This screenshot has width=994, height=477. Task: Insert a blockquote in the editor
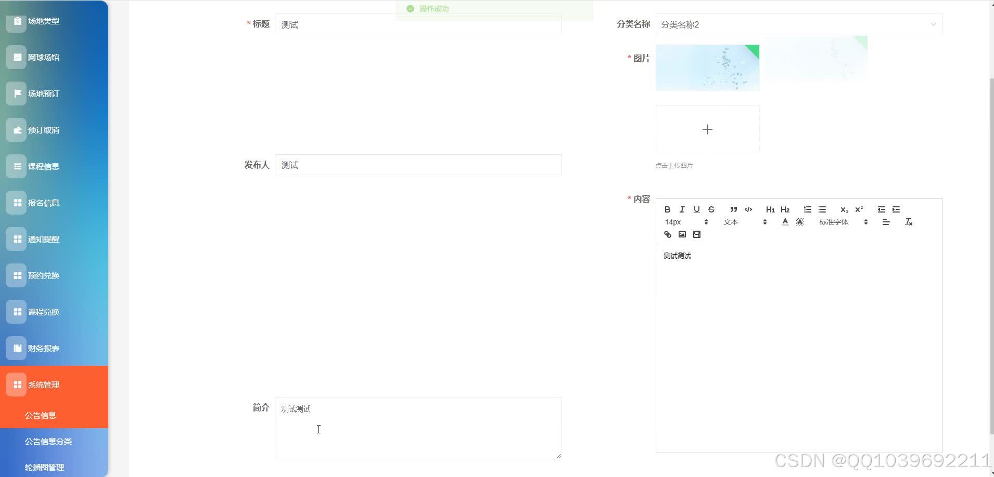[x=733, y=209]
